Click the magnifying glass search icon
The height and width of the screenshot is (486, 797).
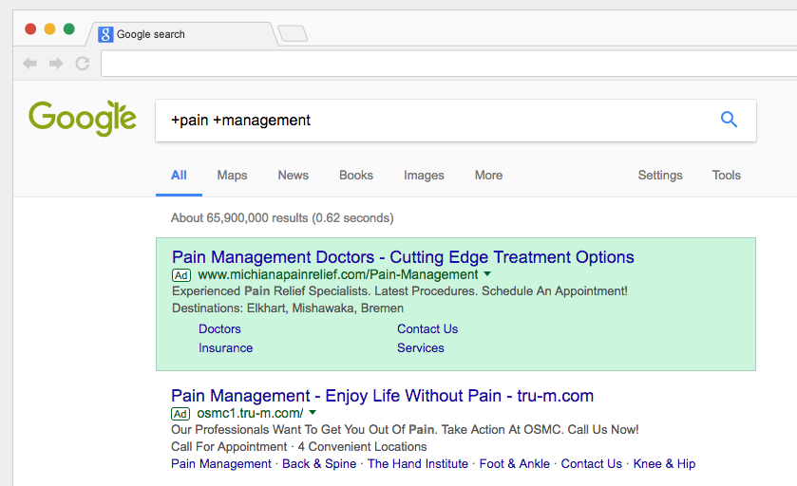pyautogui.click(x=729, y=120)
